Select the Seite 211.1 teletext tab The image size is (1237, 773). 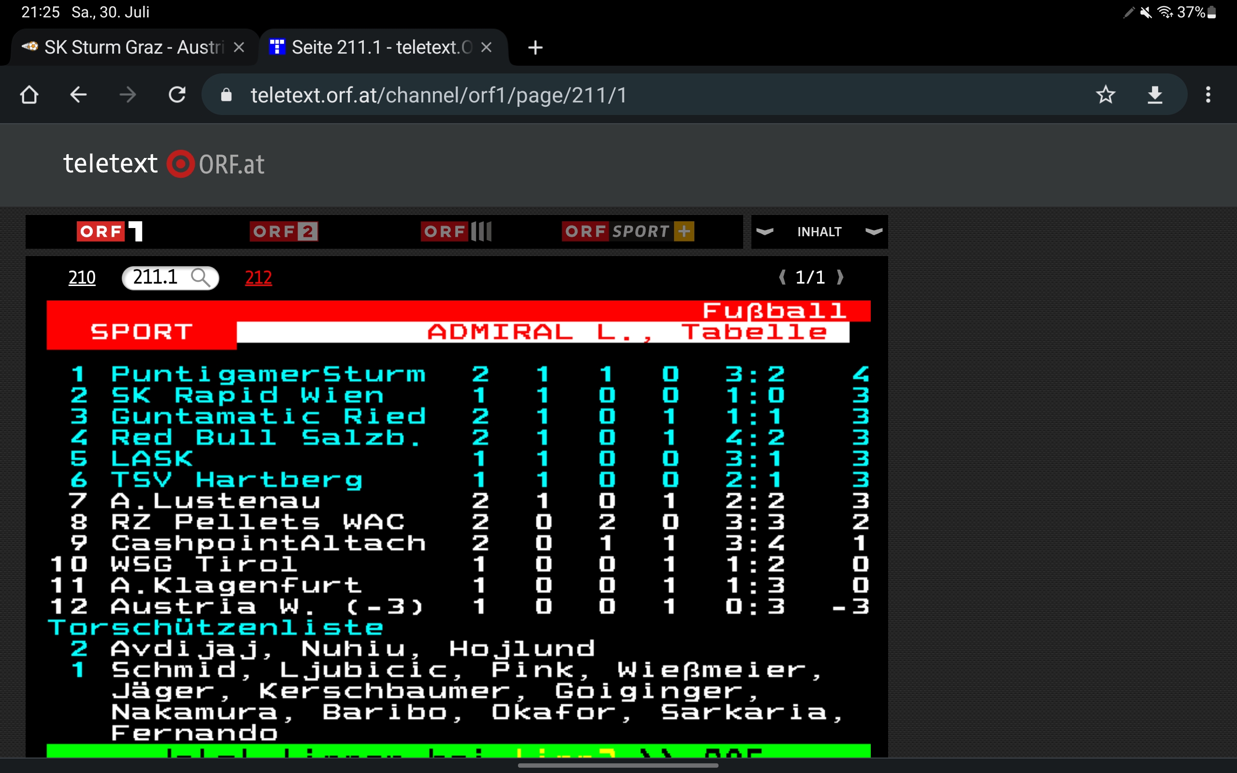tap(383, 47)
